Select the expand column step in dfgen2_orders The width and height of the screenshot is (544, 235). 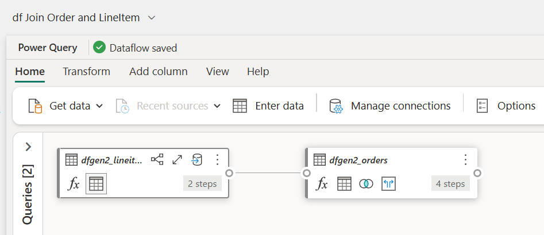tap(388, 183)
